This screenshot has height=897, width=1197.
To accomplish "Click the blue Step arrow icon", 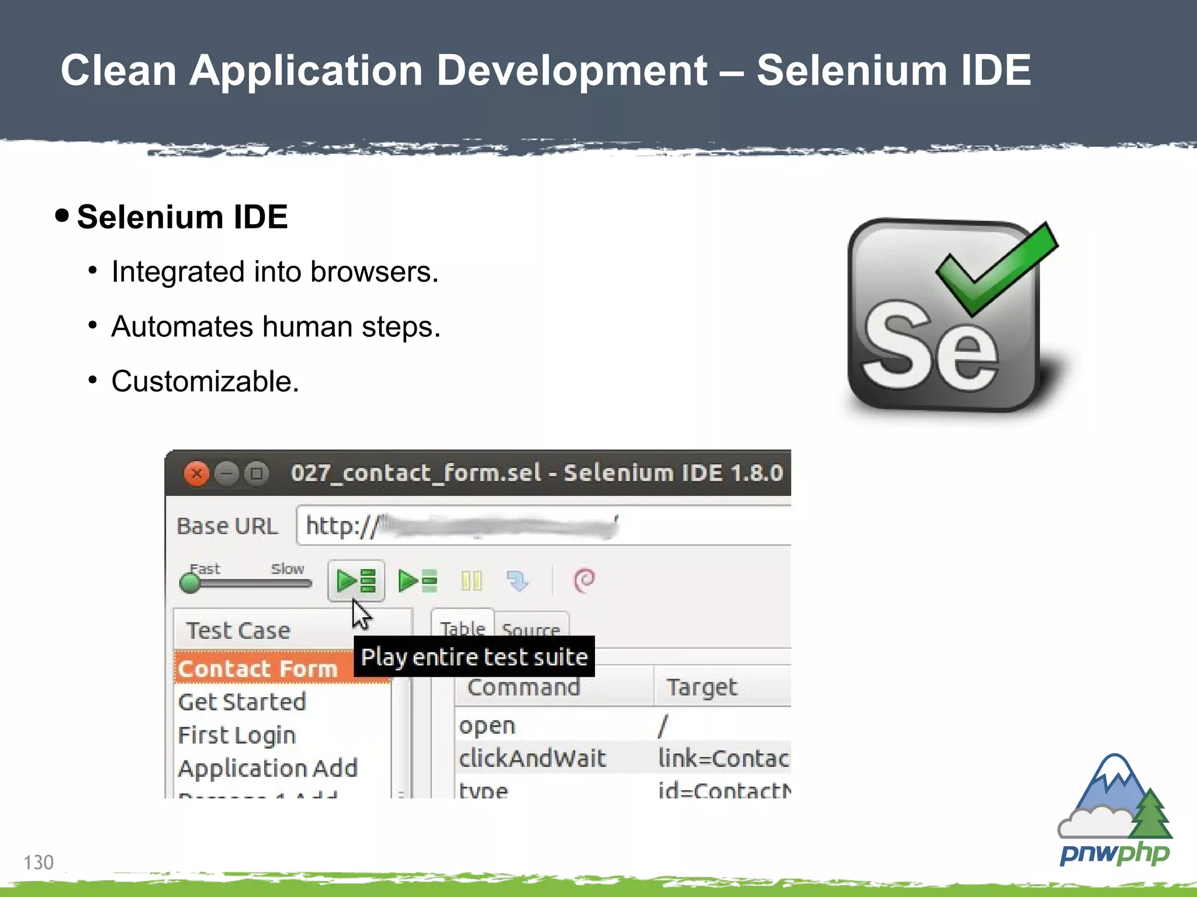I will pyautogui.click(x=517, y=580).
